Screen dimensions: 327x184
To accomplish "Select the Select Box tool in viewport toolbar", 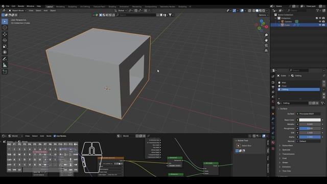I will coord(5,21).
